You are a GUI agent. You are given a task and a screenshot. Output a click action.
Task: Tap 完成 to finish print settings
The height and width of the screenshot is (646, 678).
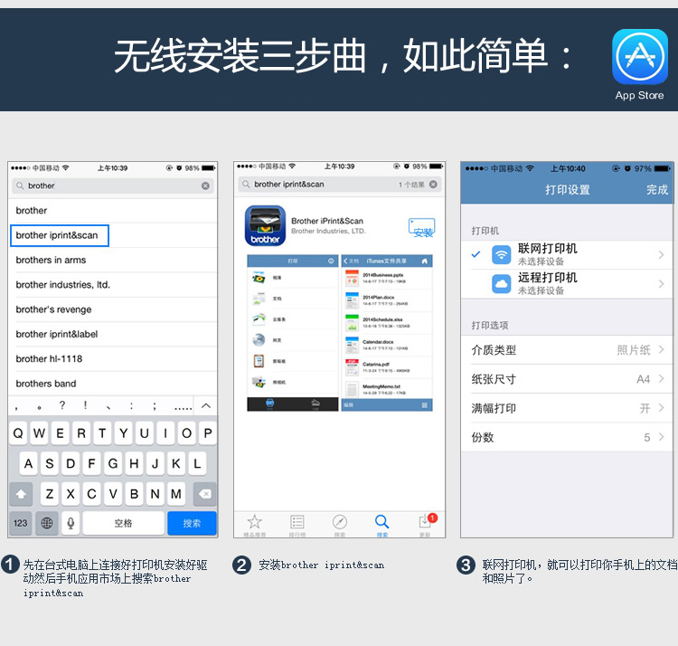tap(657, 189)
